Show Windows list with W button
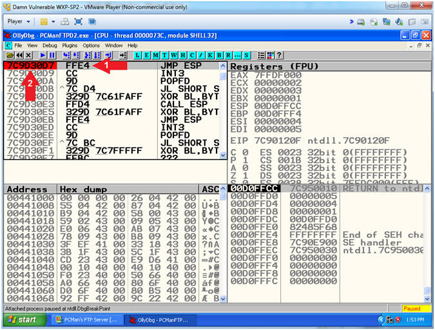 click(x=174, y=55)
